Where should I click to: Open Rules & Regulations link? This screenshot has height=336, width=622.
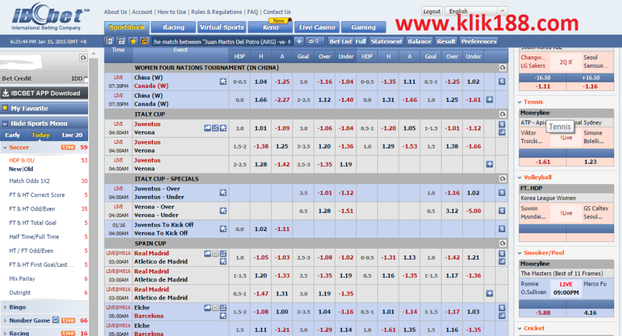coord(217,12)
